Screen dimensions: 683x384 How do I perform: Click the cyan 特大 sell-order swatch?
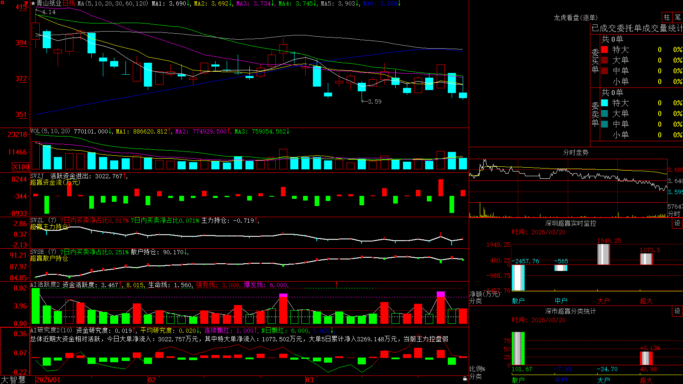pyautogui.click(x=604, y=103)
